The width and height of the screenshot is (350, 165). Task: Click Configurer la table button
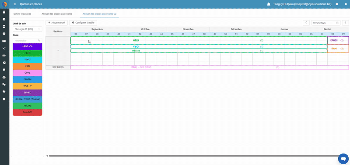click(x=83, y=23)
